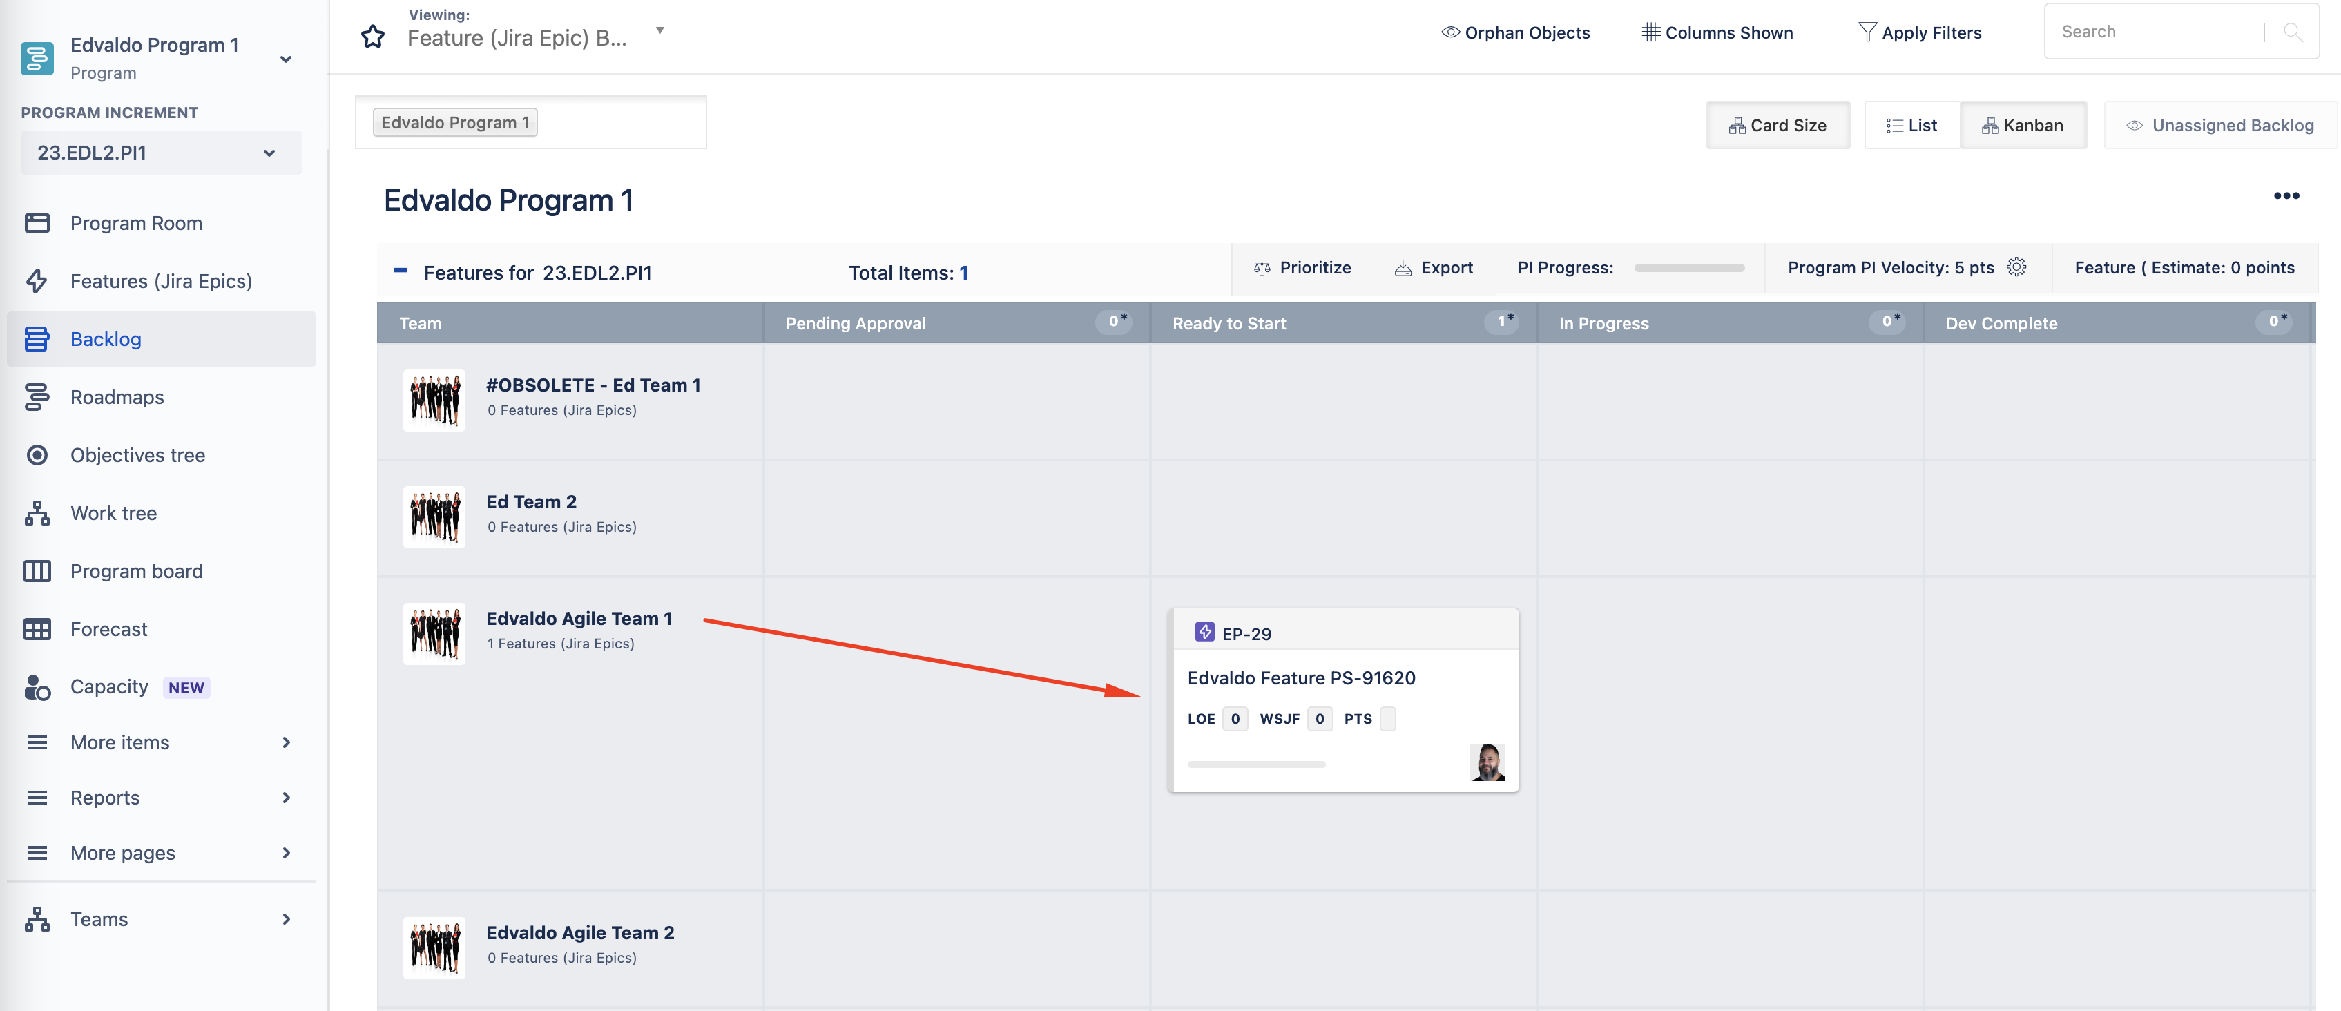
Task: Open the Viewing Feature backlog dropdown arrow
Action: [659, 30]
